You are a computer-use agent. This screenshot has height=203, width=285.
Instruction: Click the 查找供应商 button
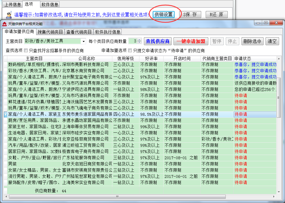(x=157, y=42)
